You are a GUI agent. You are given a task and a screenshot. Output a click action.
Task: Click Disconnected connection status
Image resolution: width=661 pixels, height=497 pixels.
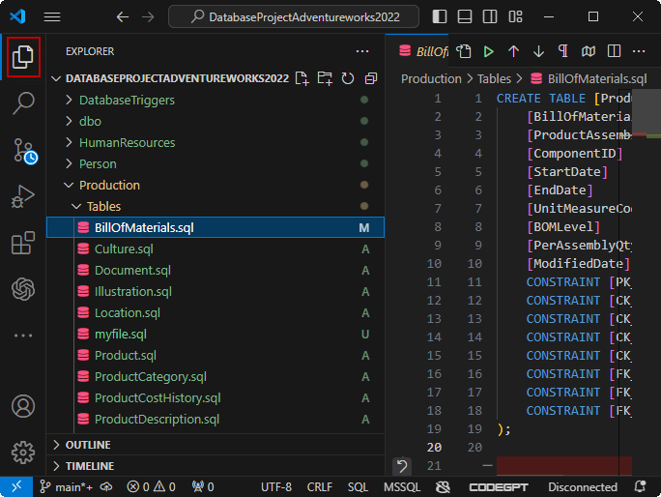tap(582, 487)
